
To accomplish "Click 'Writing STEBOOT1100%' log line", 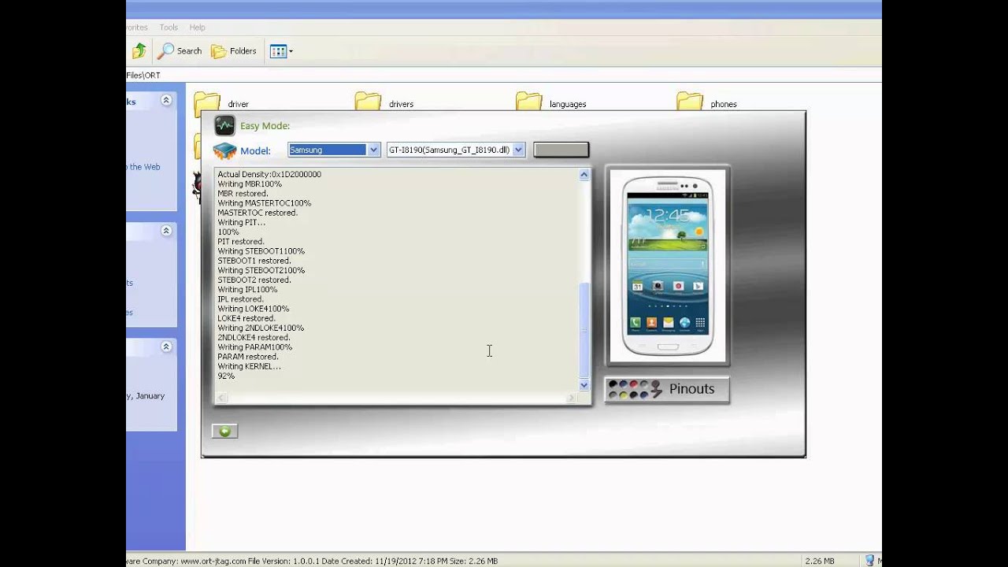I will tap(261, 251).
